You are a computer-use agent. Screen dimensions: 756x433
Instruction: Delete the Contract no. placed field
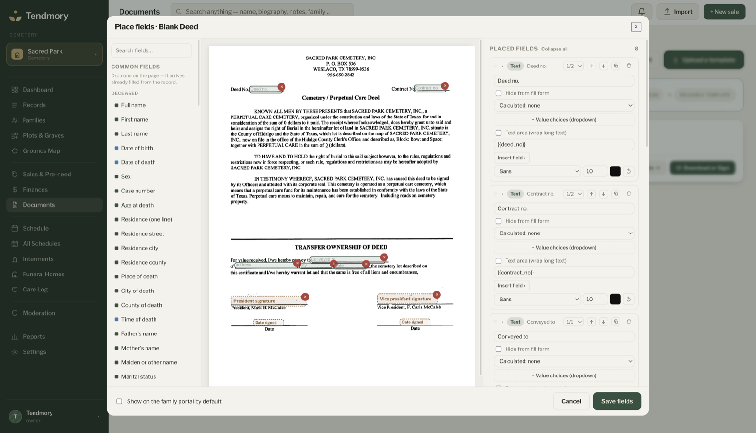(629, 194)
